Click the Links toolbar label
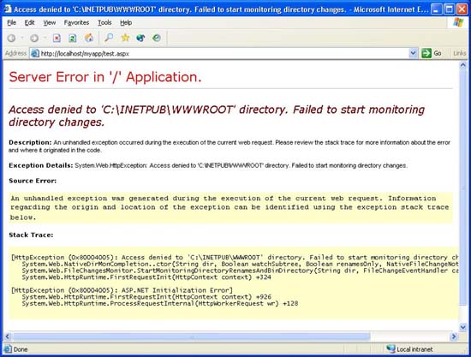471x357 pixels. pyautogui.click(x=460, y=53)
